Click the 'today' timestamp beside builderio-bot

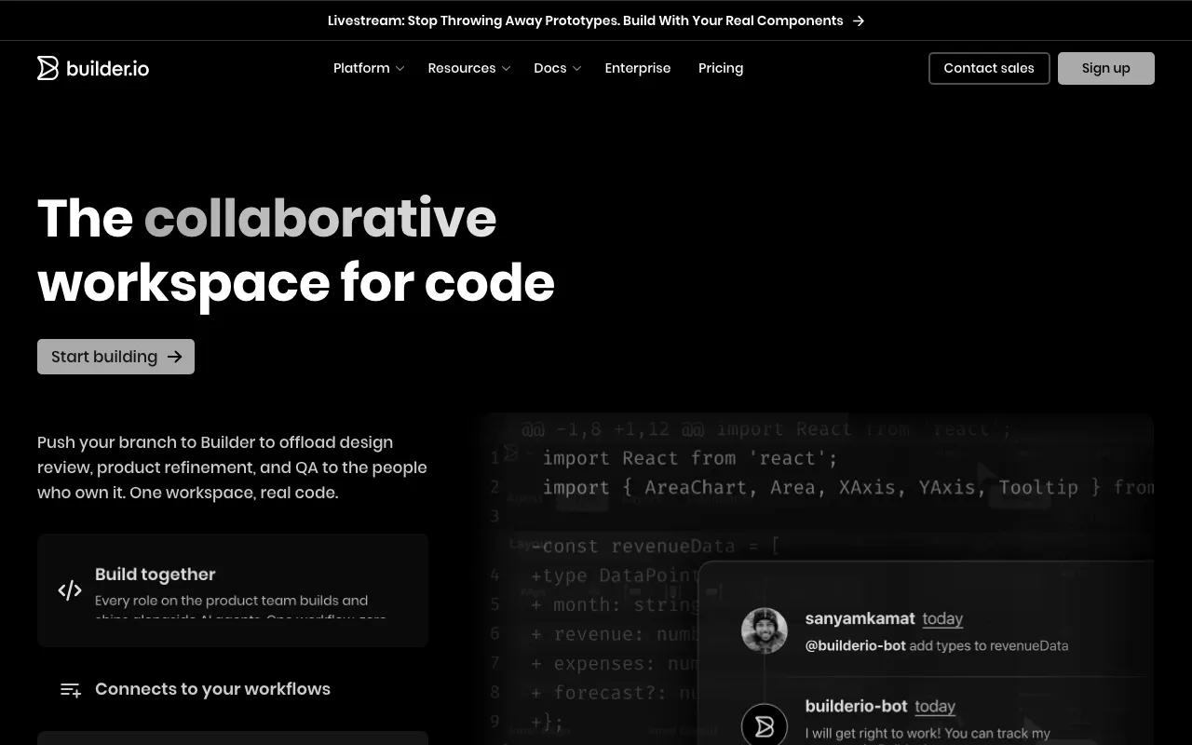click(x=935, y=706)
